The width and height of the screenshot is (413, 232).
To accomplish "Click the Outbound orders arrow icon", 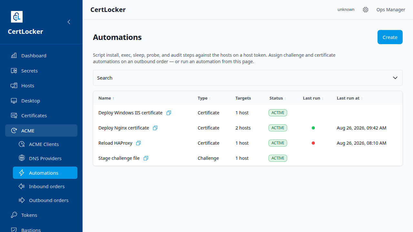I will coord(22,200).
